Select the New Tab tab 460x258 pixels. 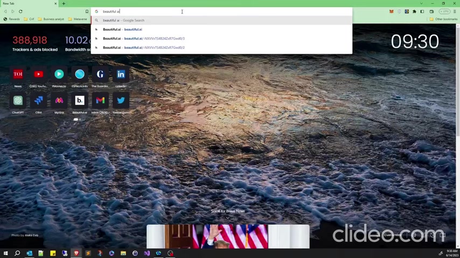coord(29,4)
